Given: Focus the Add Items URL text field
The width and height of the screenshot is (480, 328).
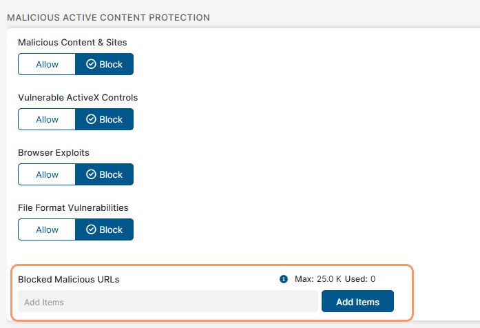Looking at the screenshot, I should point(167,302).
